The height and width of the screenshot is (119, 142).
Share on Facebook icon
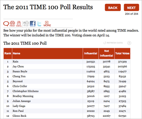coord(33,23)
